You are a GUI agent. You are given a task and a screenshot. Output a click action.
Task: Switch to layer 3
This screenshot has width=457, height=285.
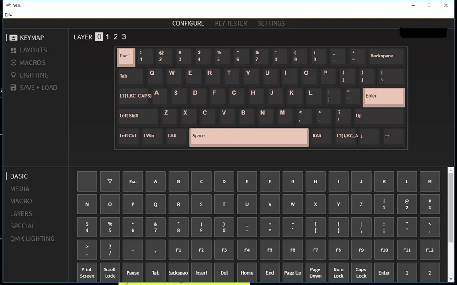[124, 37]
